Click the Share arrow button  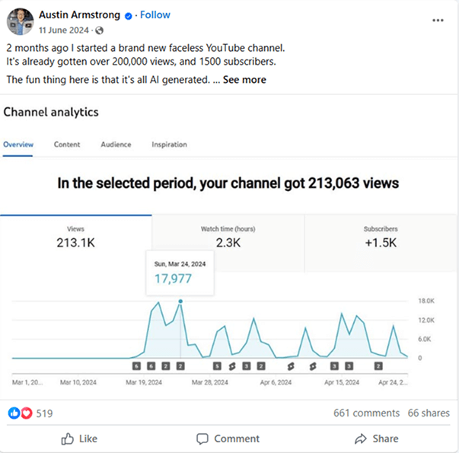click(377, 439)
